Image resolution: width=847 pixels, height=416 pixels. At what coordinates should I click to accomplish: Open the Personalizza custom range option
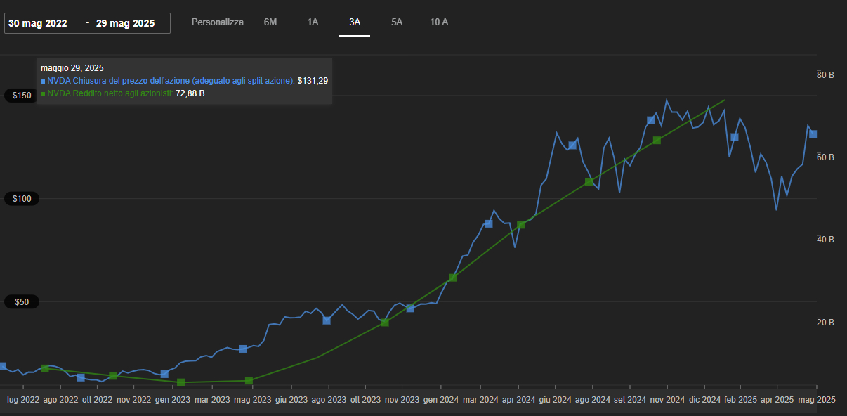click(x=218, y=22)
